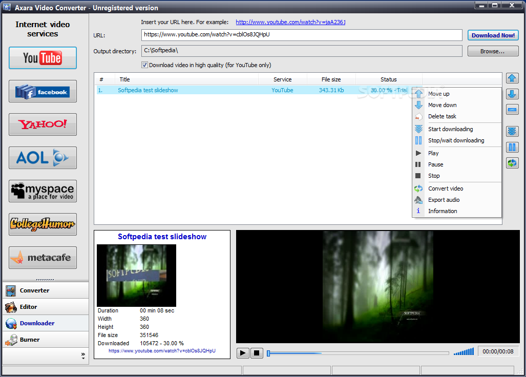
Task: Select Stop from the context menu
Action: pyautogui.click(x=456, y=176)
